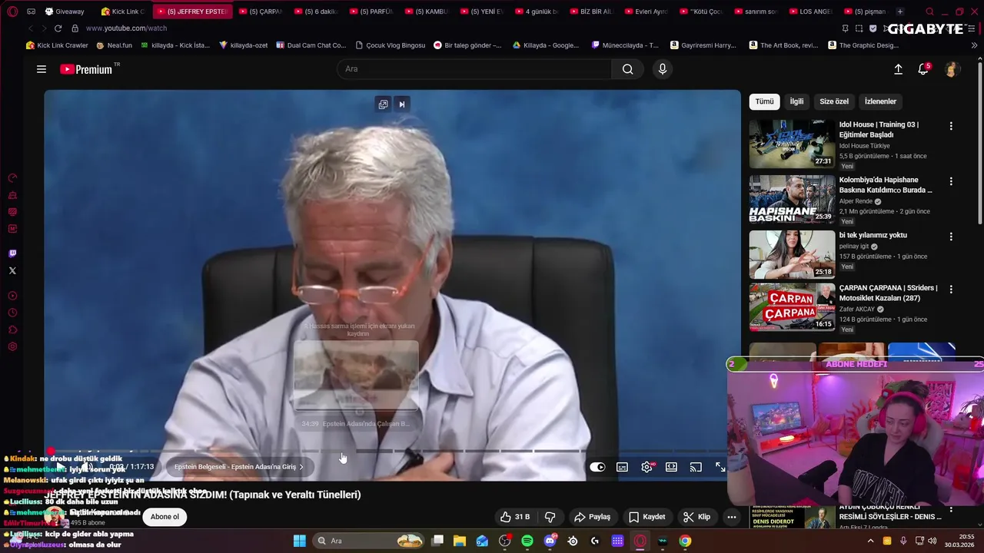984x553 pixels.
Task: Open options menu for Kolombiya'da Hapishane video
Action: [951, 181]
